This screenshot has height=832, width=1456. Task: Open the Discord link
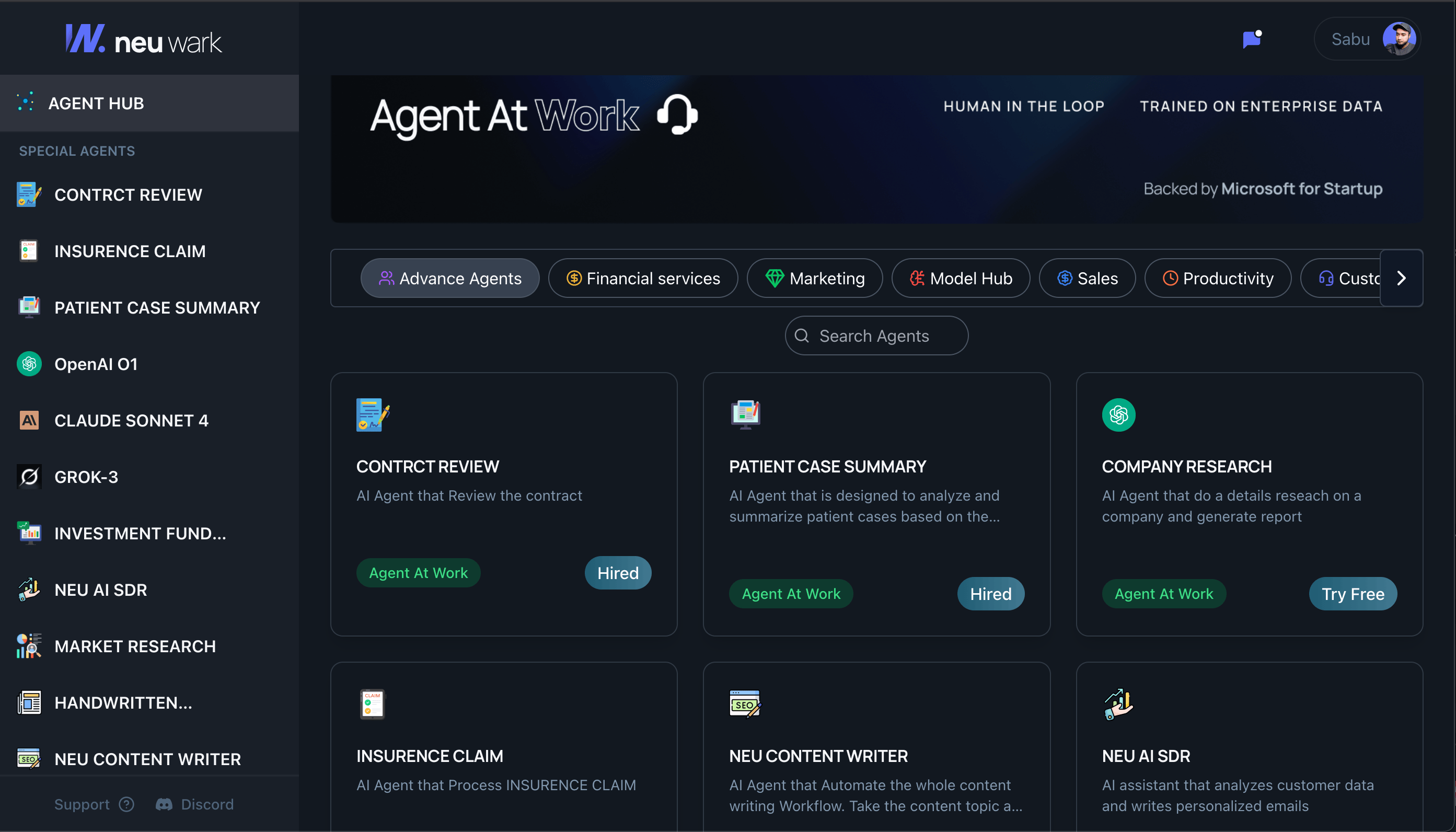[x=207, y=804]
